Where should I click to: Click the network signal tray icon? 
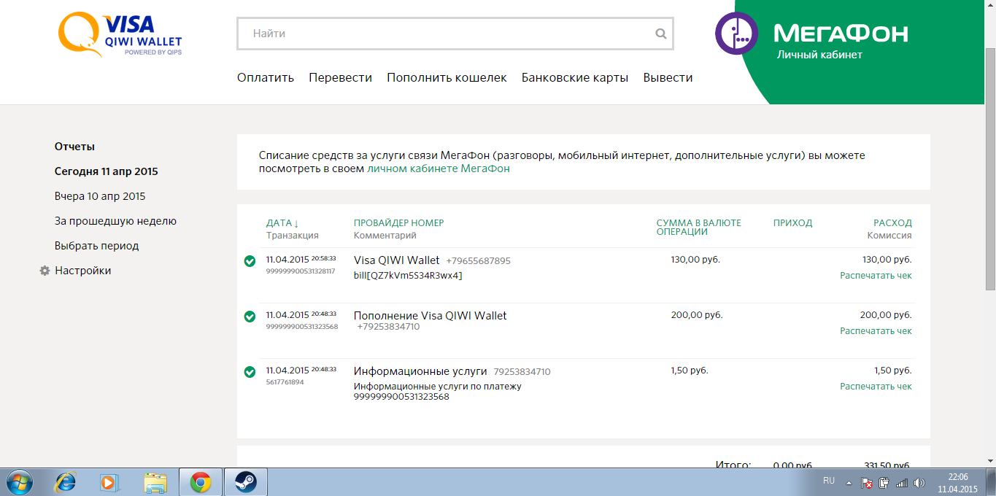(902, 483)
